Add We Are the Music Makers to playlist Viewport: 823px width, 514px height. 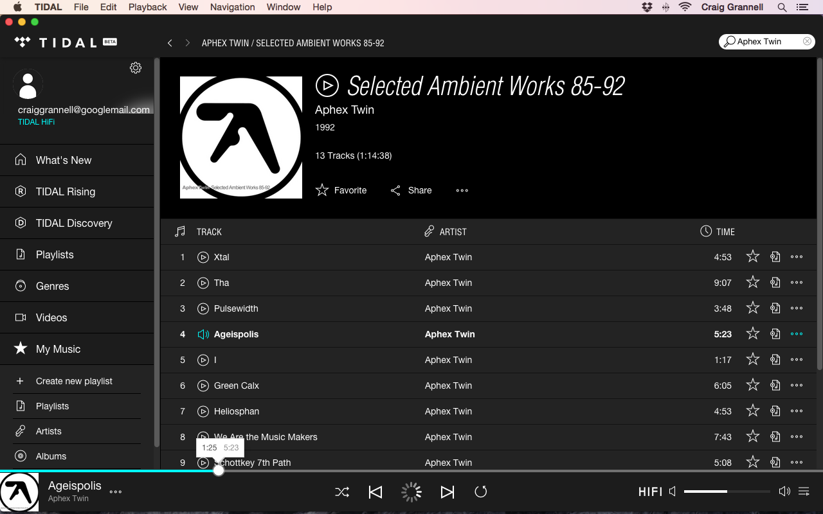pyautogui.click(x=775, y=437)
